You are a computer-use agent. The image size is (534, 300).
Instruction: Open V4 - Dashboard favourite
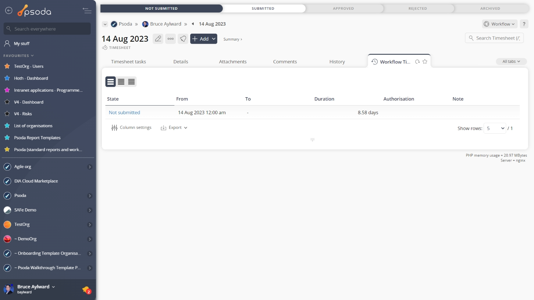click(x=29, y=102)
